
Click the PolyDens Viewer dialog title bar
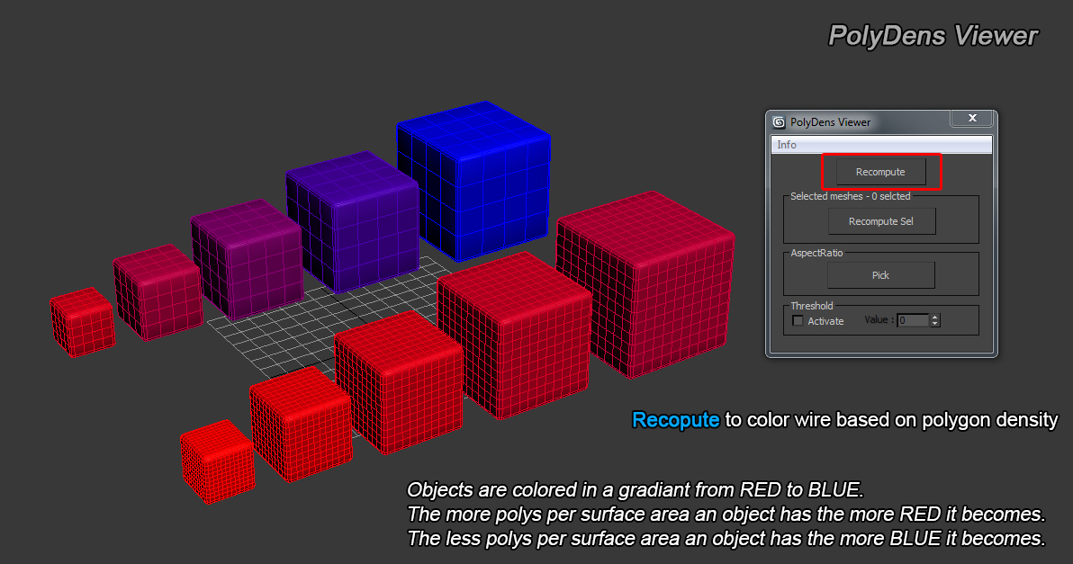(x=864, y=122)
